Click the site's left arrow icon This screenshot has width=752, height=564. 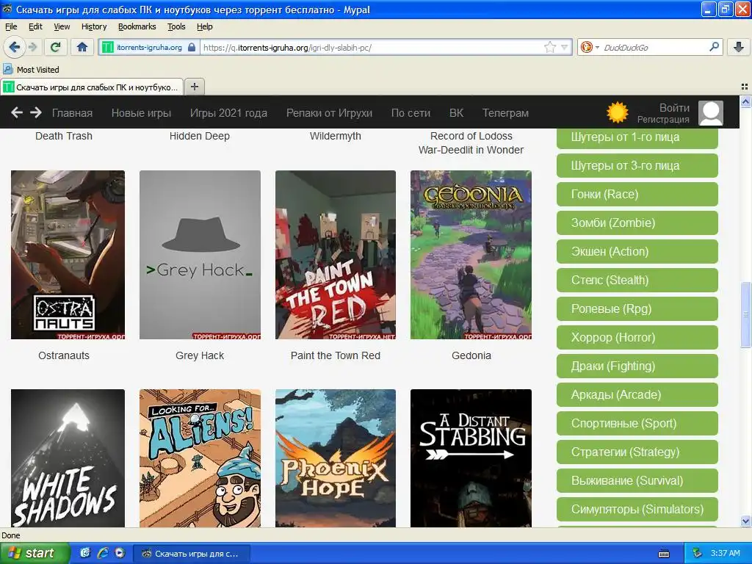pyautogui.click(x=17, y=112)
